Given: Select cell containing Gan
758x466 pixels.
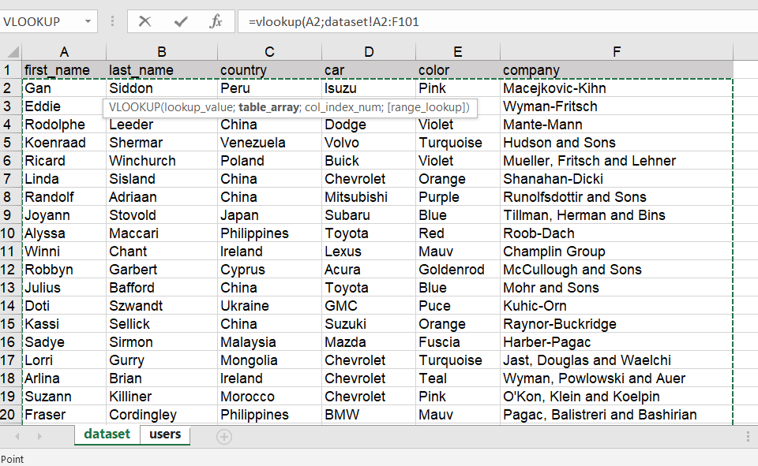Looking at the screenshot, I should (64, 88).
